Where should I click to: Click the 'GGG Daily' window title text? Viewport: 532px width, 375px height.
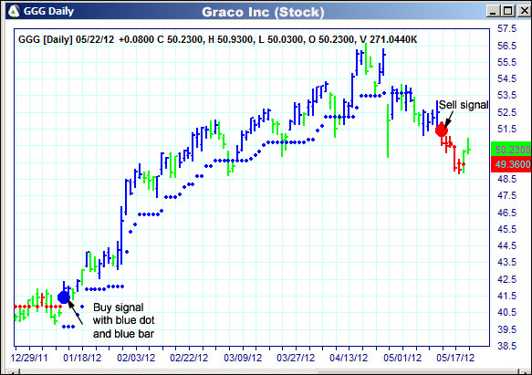click(48, 11)
